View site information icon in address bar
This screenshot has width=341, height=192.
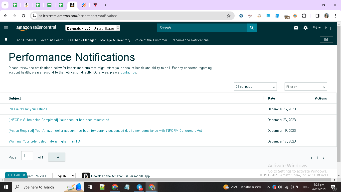[34, 16]
